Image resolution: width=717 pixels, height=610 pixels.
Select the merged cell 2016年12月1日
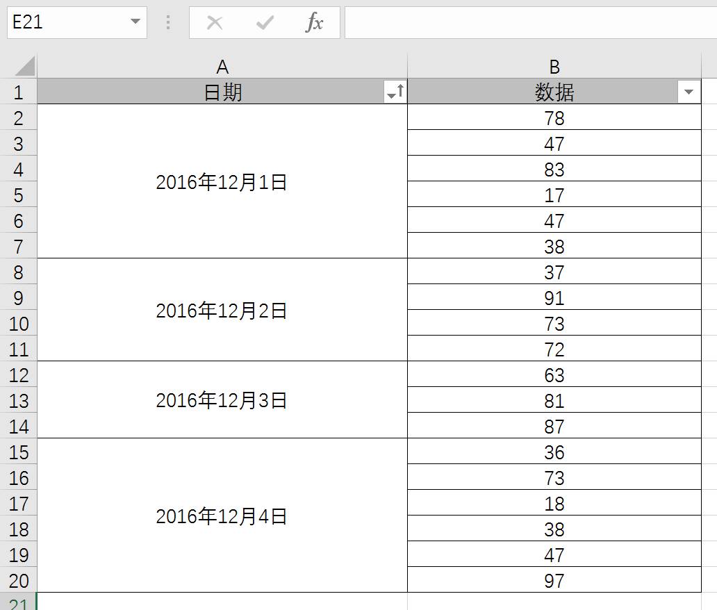[x=222, y=181]
